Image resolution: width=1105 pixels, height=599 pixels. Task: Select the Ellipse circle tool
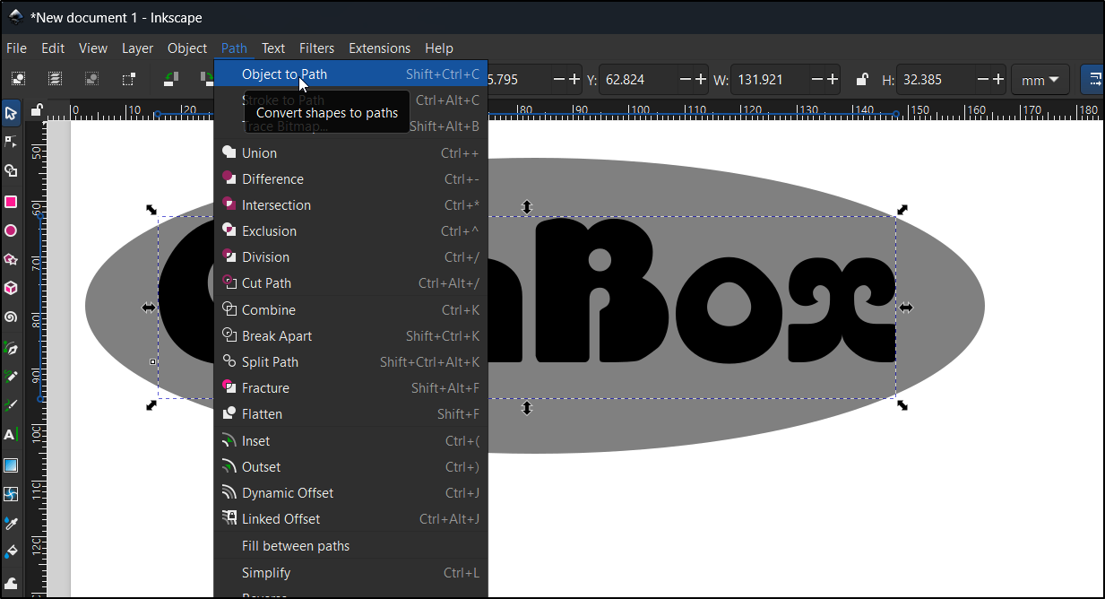pyautogui.click(x=11, y=230)
